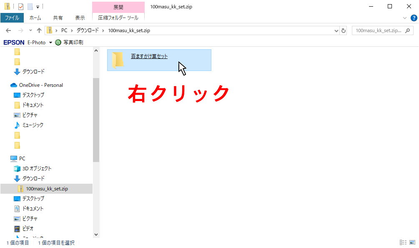Click ダウンロード in the address breadcrumb

tap(88, 30)
